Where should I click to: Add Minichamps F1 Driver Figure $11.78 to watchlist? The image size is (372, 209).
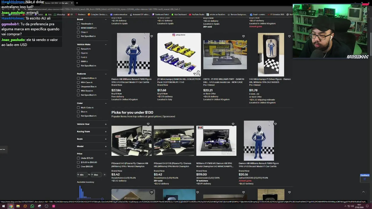coord(289,36)
